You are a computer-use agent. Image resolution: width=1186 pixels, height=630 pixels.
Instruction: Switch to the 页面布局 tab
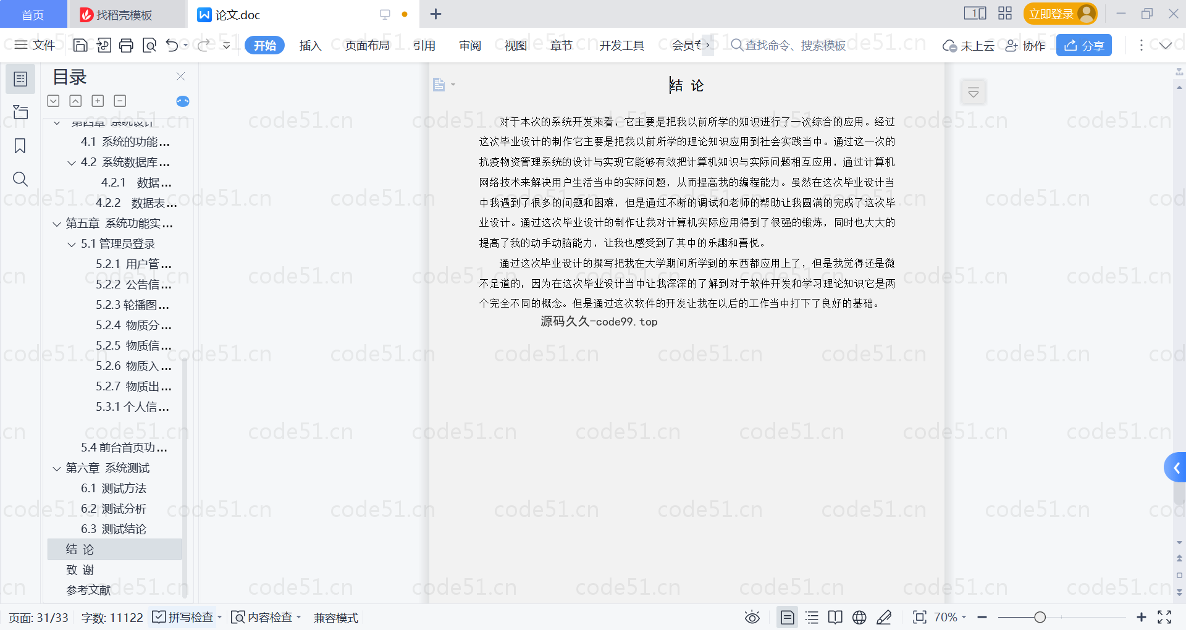367,45
